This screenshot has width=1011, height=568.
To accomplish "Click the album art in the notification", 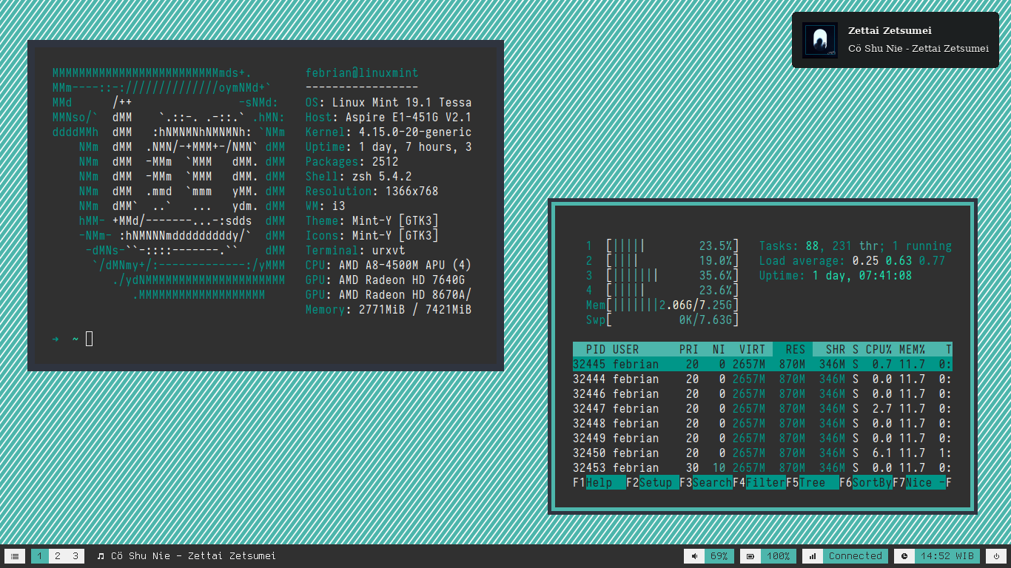I will tap(820, 40).
